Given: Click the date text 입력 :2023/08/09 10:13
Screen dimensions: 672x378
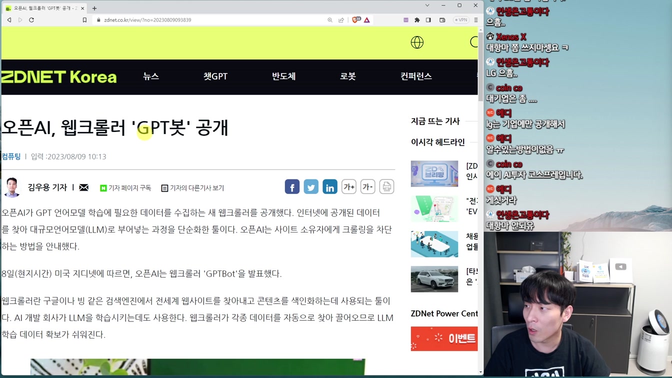Looking at the screenshot, I should pos(68,156).
